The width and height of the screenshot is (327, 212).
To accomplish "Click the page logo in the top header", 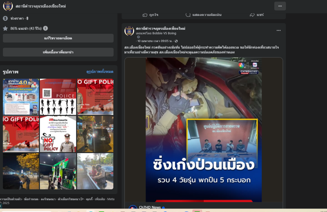I will tap(8, 6).
